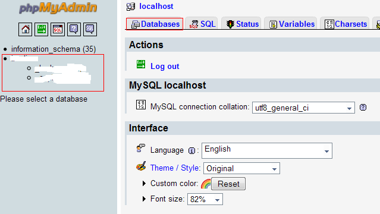Click the 'Please select a database' text
Image resolution: width=380 pixels, height=214 pixels.
[44, 99]
